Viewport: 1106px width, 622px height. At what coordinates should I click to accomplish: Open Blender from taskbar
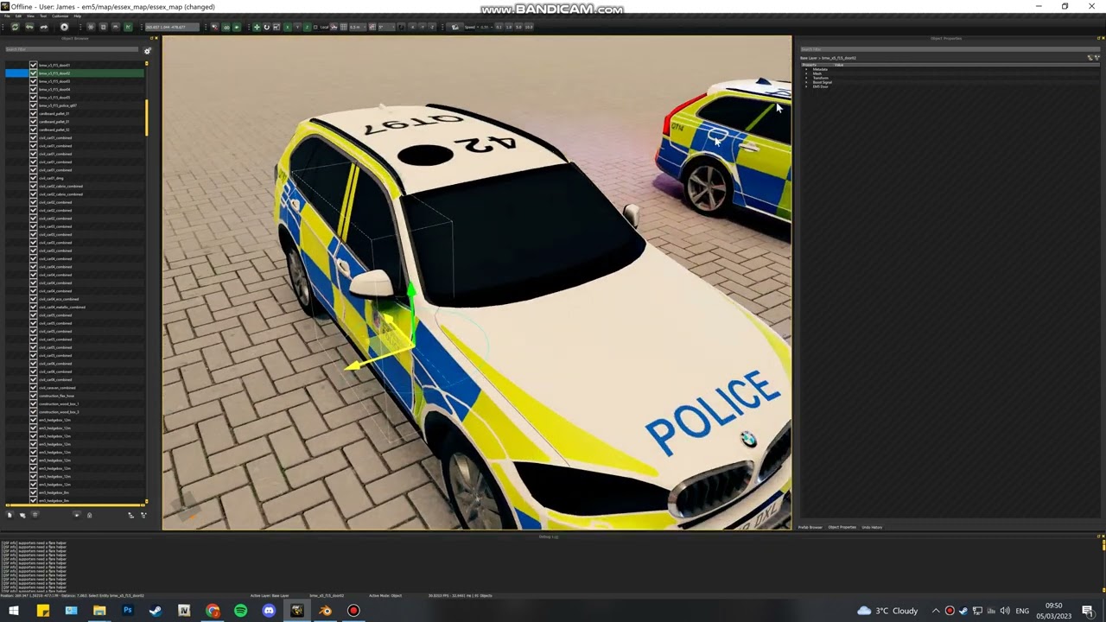pos(325,611)
